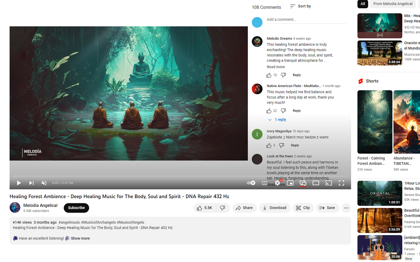Open more actions three-dot menu

pos(346,208)
